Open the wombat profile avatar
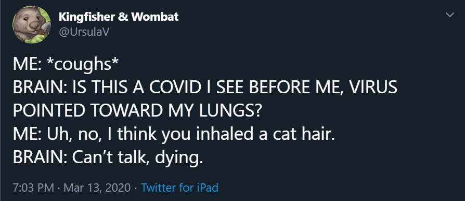465x201 pixels. [32, 24]
